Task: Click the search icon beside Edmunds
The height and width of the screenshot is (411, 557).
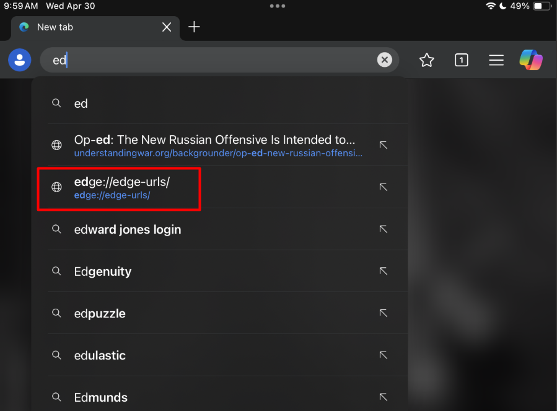Action: [56, 397]
